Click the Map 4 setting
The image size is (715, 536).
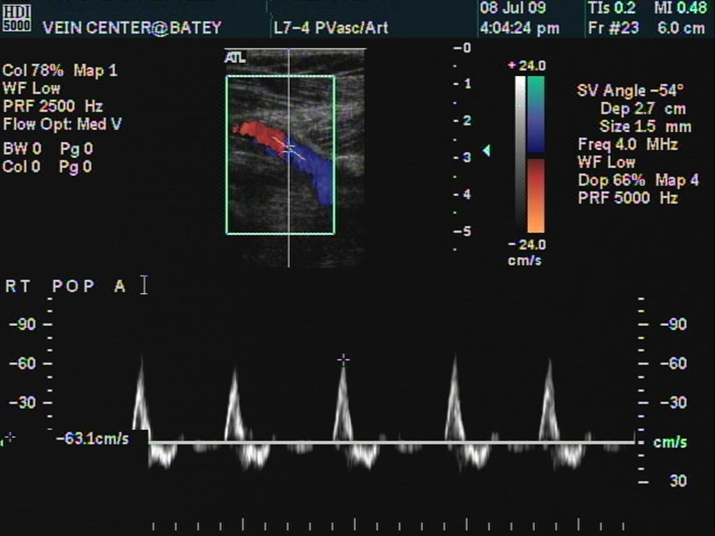tap(677, 180)
